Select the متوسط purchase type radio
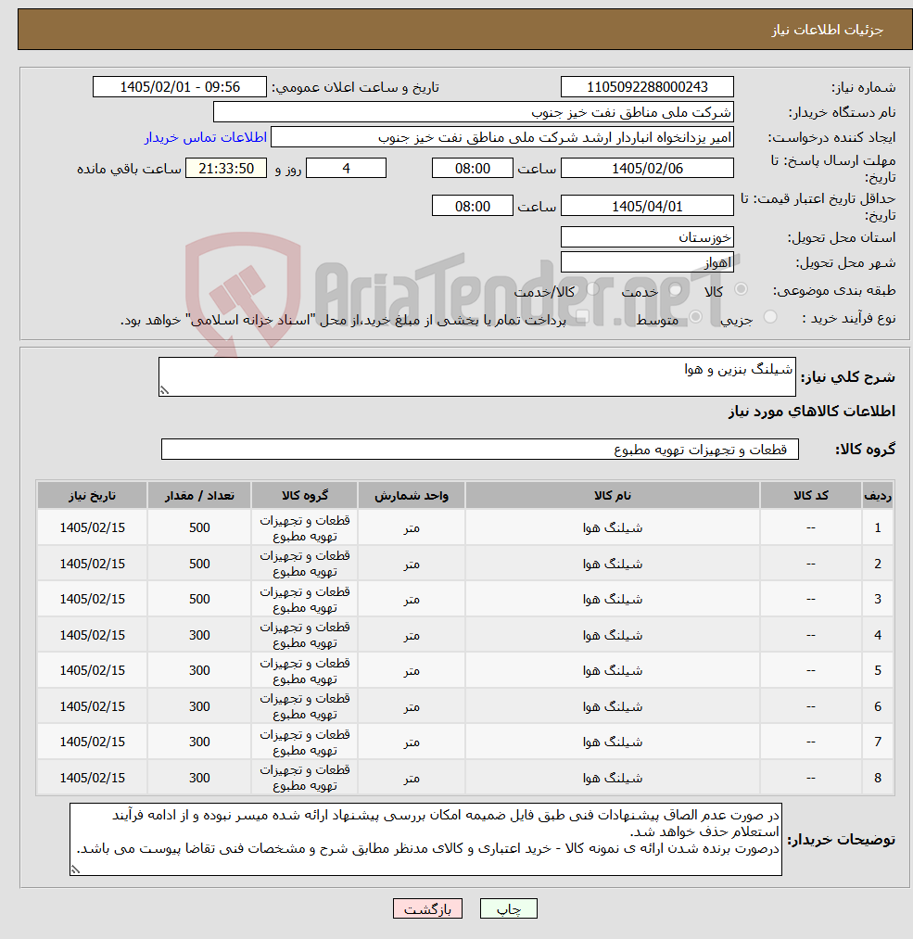Viewport: 913px width, 939px height. (696, 316)
